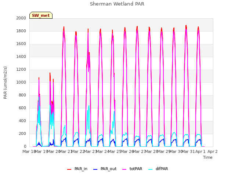Click the 0 y-axis tick label

25,147
